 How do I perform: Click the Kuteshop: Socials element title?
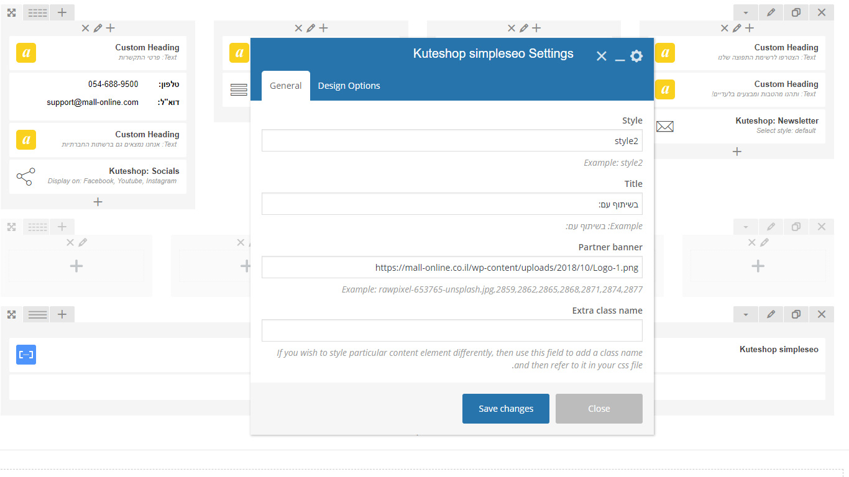coord(144,171)
